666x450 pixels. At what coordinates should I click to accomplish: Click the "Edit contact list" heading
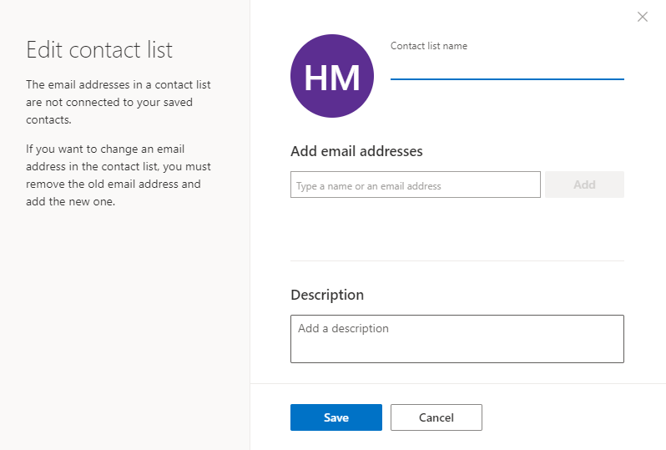tap(99, 50)
